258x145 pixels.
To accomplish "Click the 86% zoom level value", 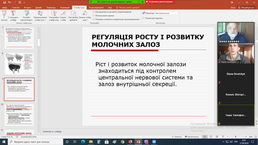I will (251, 137).
